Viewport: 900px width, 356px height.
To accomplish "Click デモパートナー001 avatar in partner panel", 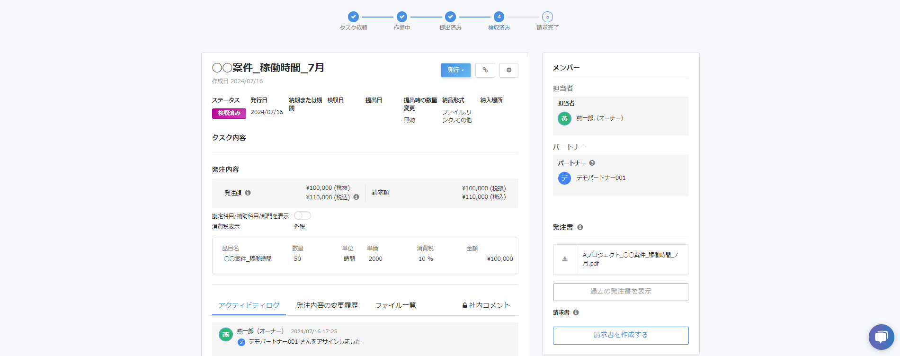I will point(564,178).
